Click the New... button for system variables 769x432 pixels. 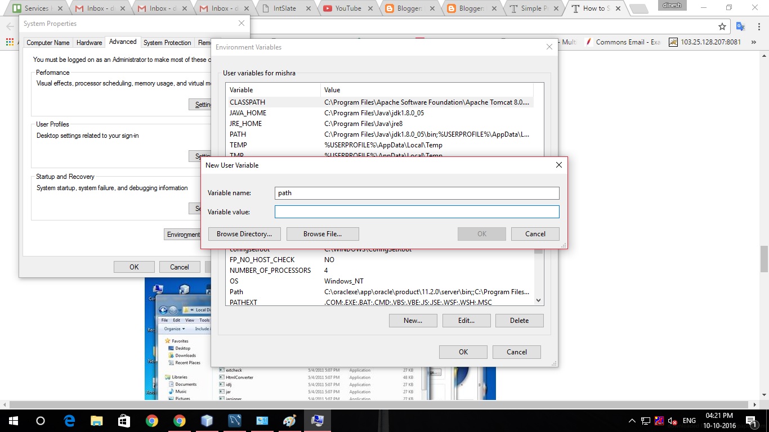pyautogui.click(x=413, y=320)
